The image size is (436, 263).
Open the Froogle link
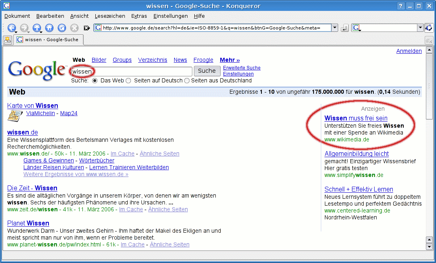[x=203, y=60]
